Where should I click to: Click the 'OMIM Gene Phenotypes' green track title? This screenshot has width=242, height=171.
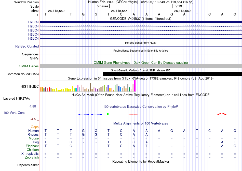click(x=141, y=63)
